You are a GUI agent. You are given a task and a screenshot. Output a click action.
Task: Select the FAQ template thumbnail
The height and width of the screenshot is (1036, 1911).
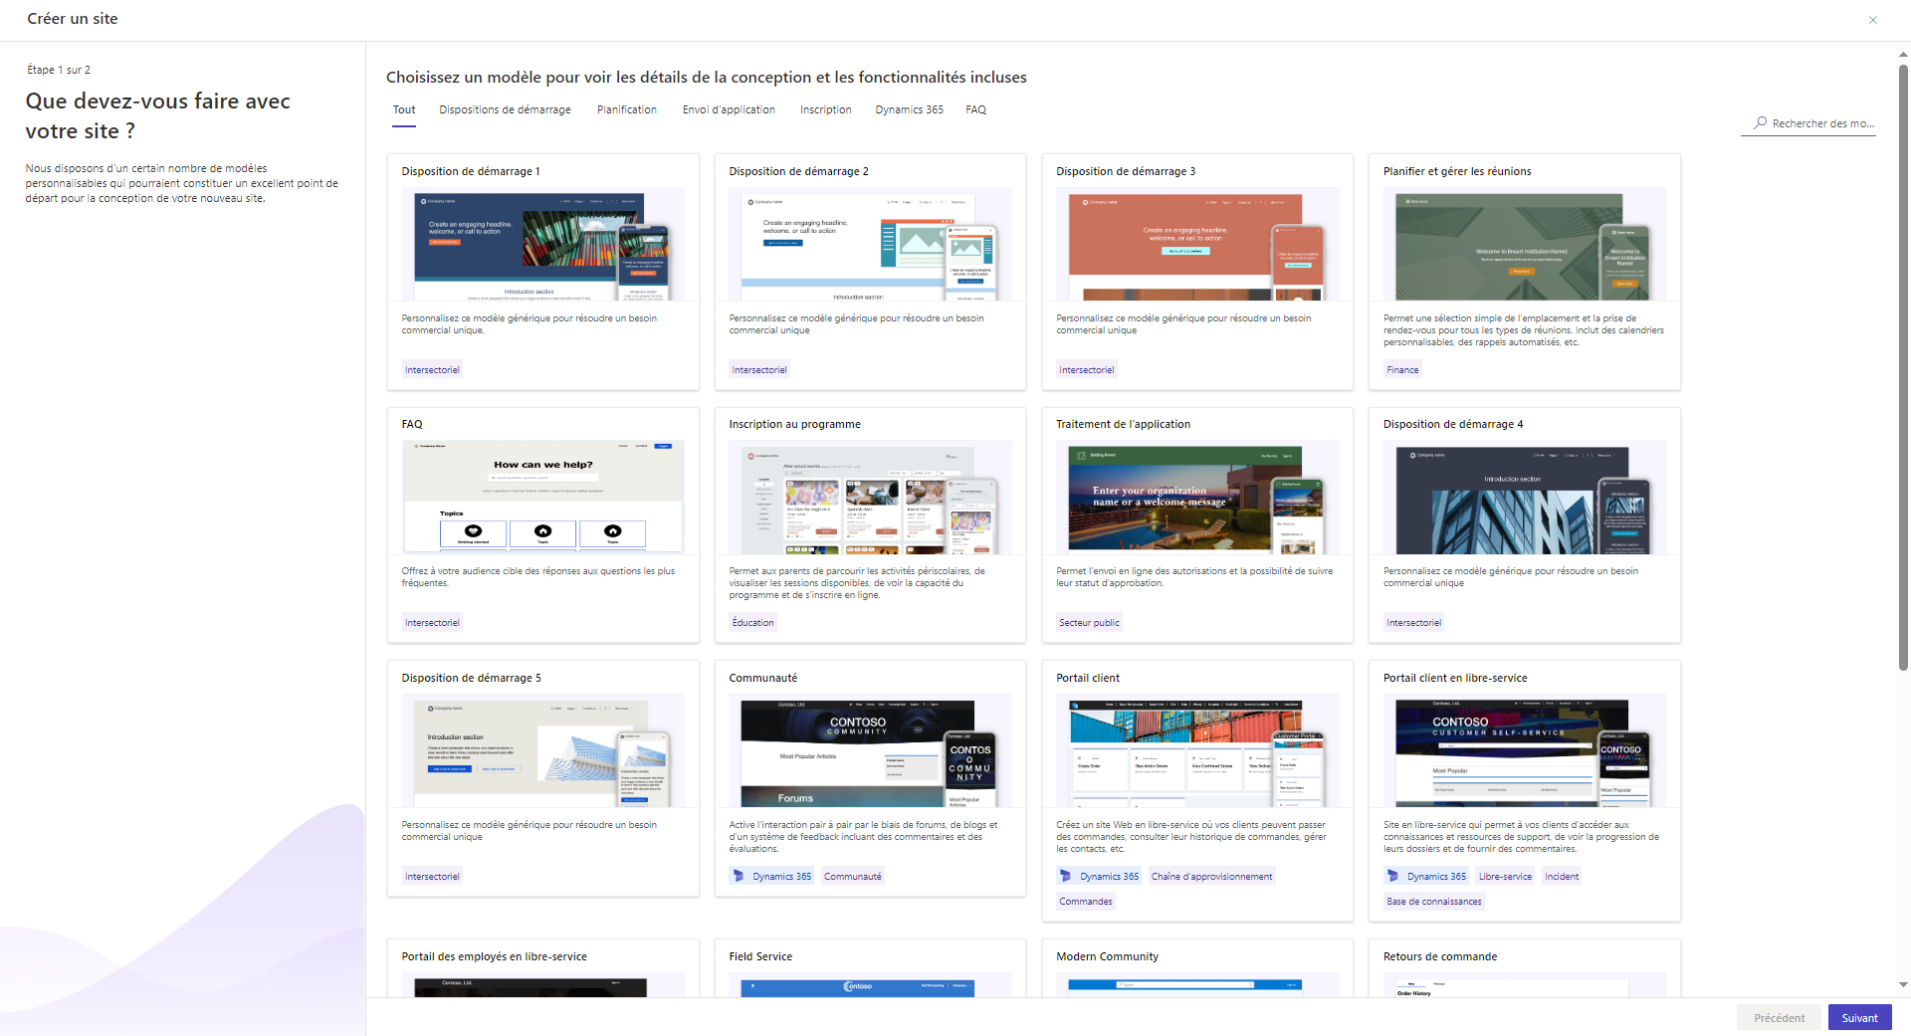(x=542, y=497)
